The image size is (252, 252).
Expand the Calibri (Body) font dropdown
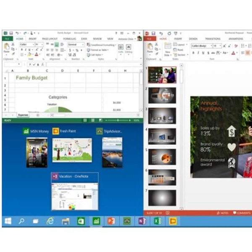(x=210, y=46)
